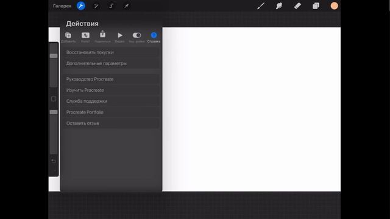The width and height of the screenshot is (390, 219).
Task: Activate the Transform arrow tool
Action: click(126, 5)
